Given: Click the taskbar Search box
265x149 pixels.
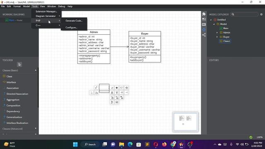Looking at the screenshot, I should coord(90,144).
